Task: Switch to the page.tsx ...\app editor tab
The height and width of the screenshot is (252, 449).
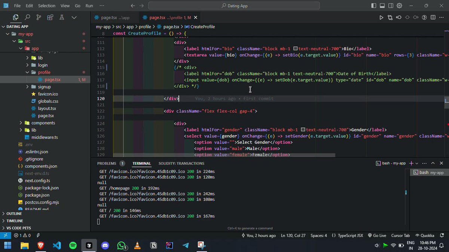Action: 114,17
